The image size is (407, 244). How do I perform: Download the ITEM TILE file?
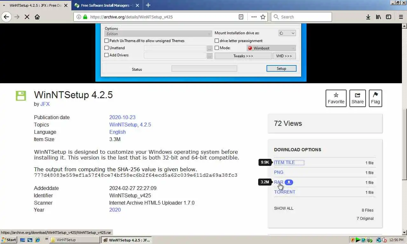[284, 162]
